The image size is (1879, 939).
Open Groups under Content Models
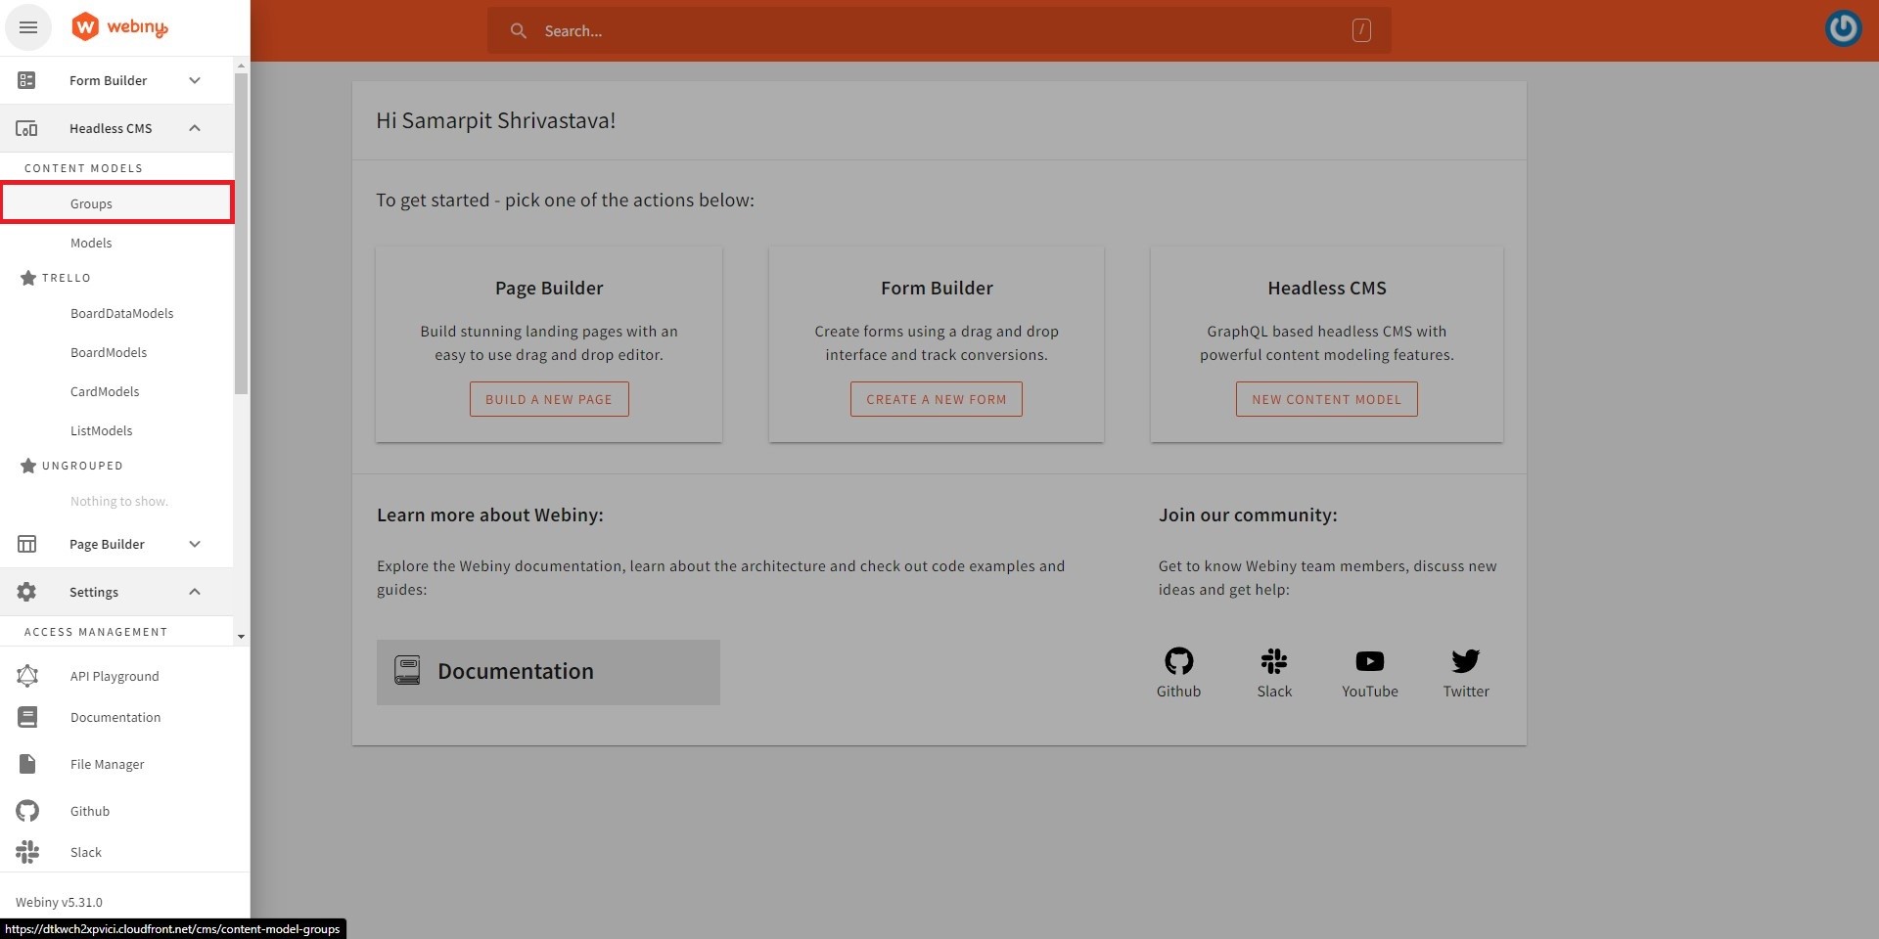(116, 203)
